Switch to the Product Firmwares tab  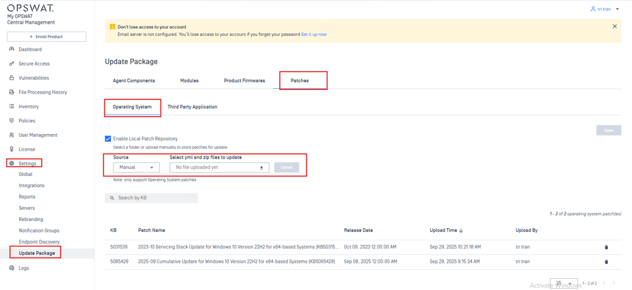[244, 81]
